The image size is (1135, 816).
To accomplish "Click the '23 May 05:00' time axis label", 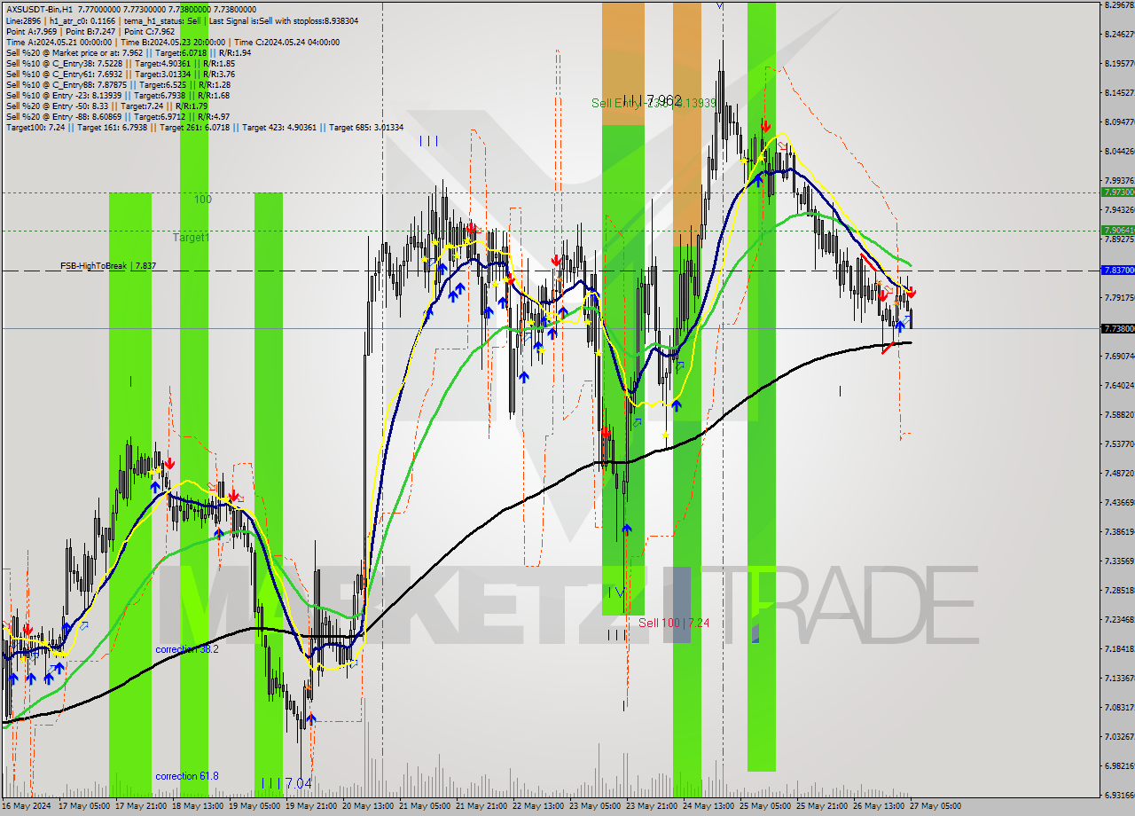I will pyautogui.click(x=594, y=806).
